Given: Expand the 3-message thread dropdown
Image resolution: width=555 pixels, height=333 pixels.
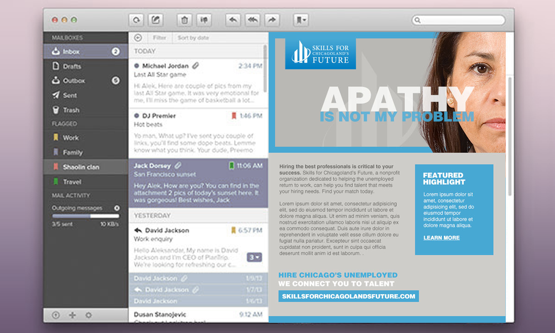Looking at the screenshot, I should pos(254,257).
